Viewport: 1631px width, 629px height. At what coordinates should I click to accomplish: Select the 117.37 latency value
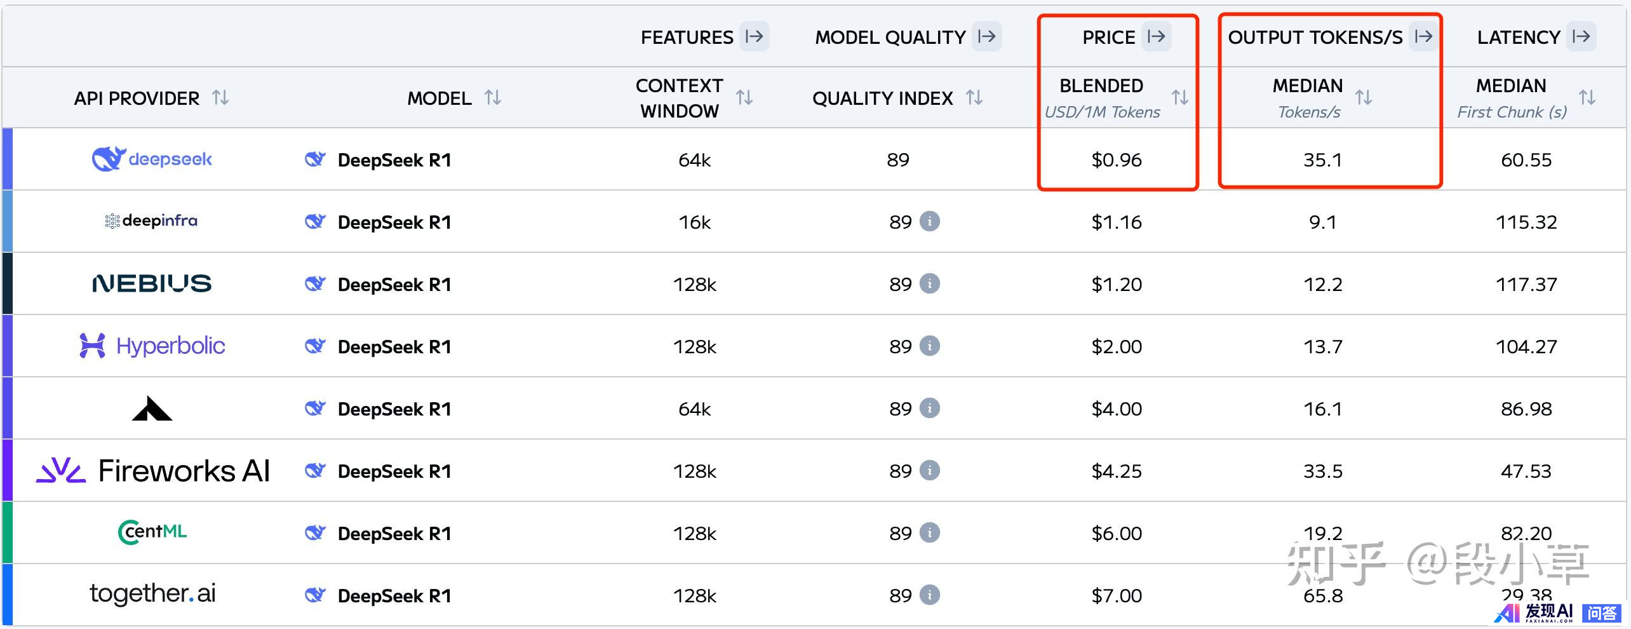[1526, 284]
